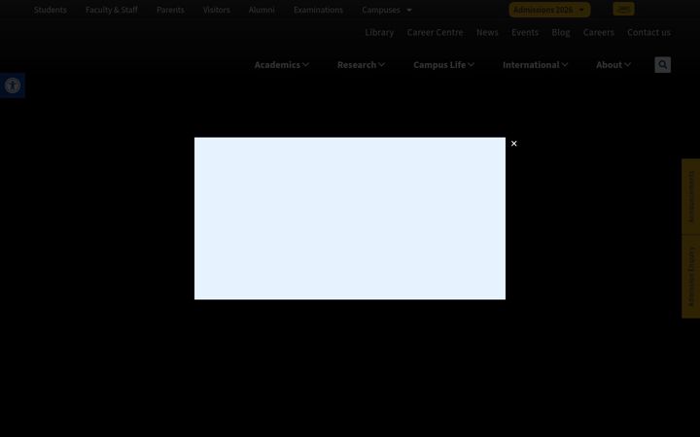Visit the Library link
The width and height of the screenshot is (700, 437).
(x=379, y=32)
